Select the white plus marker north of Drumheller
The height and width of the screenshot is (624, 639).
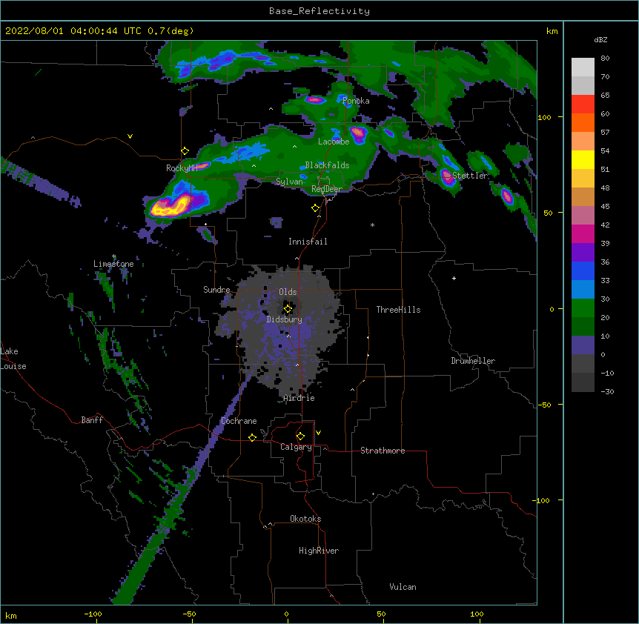point(454,278)
